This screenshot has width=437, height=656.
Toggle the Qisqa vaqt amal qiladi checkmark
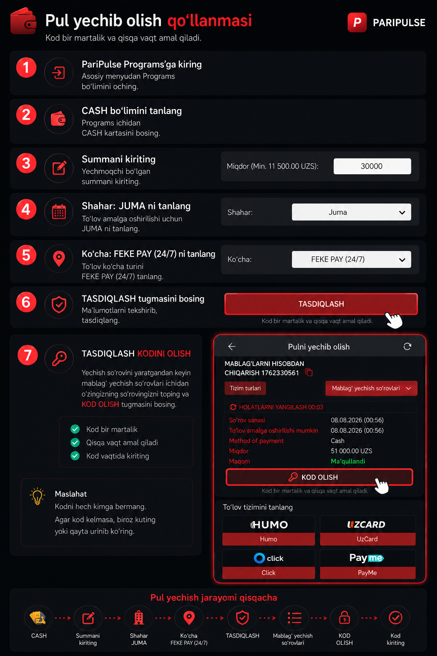pos(75,442)
